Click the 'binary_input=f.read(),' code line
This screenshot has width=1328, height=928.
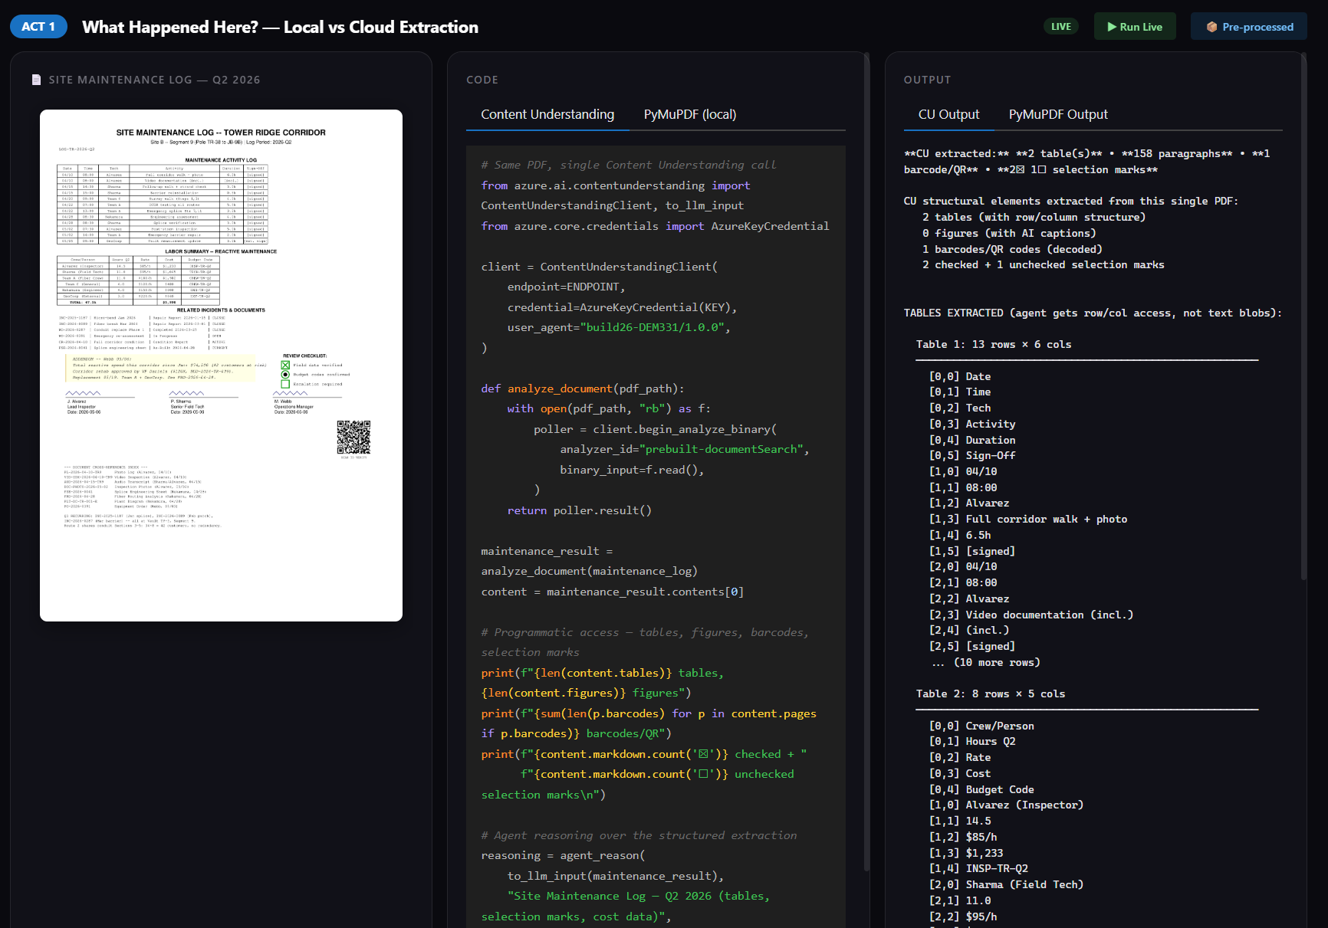[632, 470]
